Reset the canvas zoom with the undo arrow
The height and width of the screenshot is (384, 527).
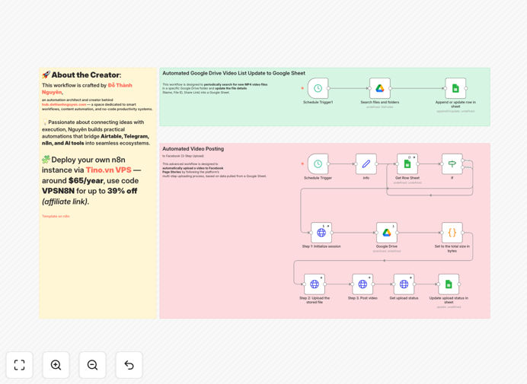click(129, 365)
